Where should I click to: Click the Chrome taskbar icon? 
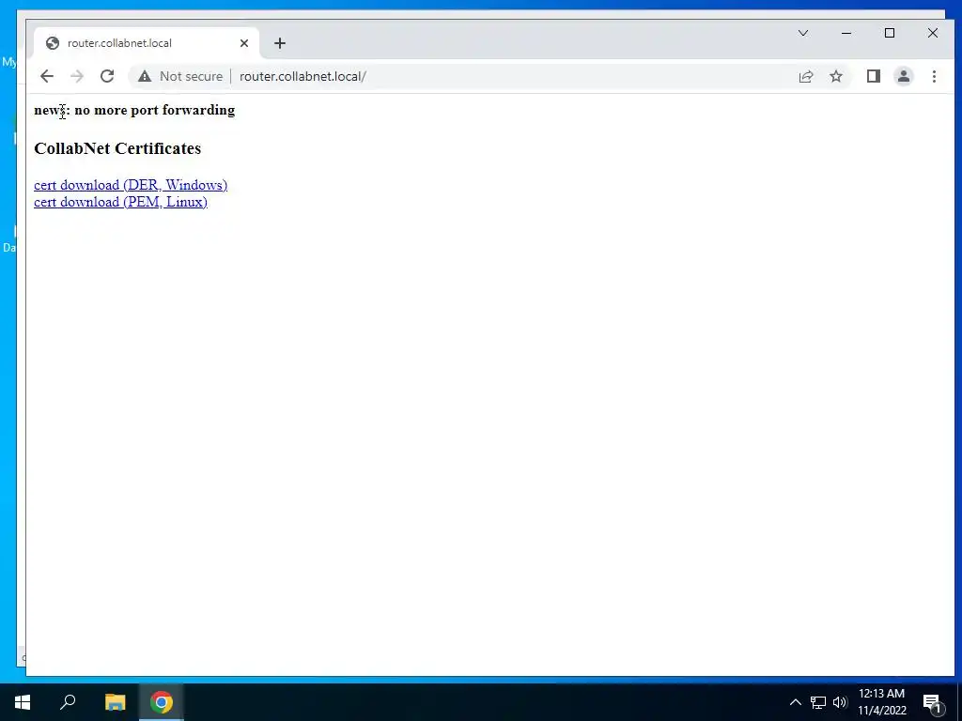coord(162,702)
